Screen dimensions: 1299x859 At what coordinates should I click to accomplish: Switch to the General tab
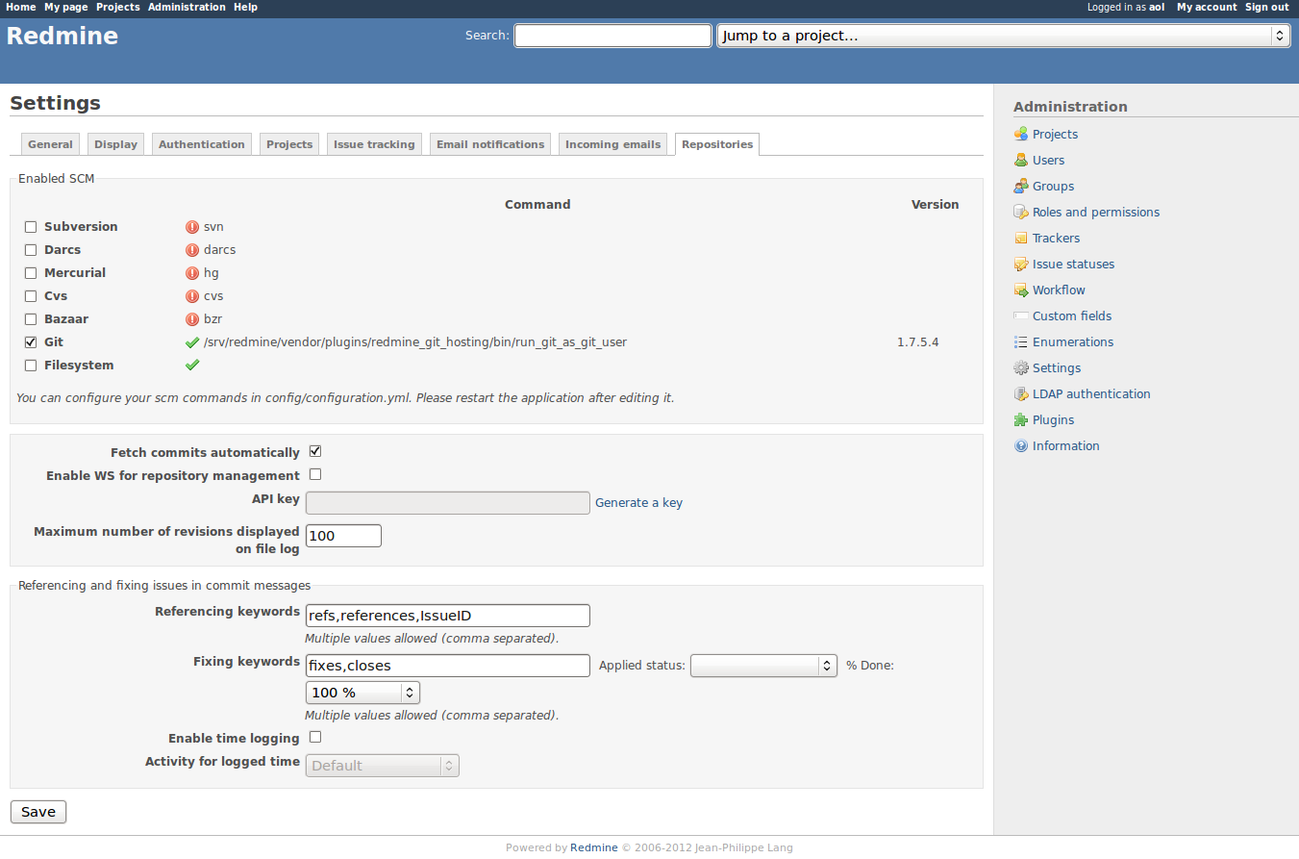point(50,144)
